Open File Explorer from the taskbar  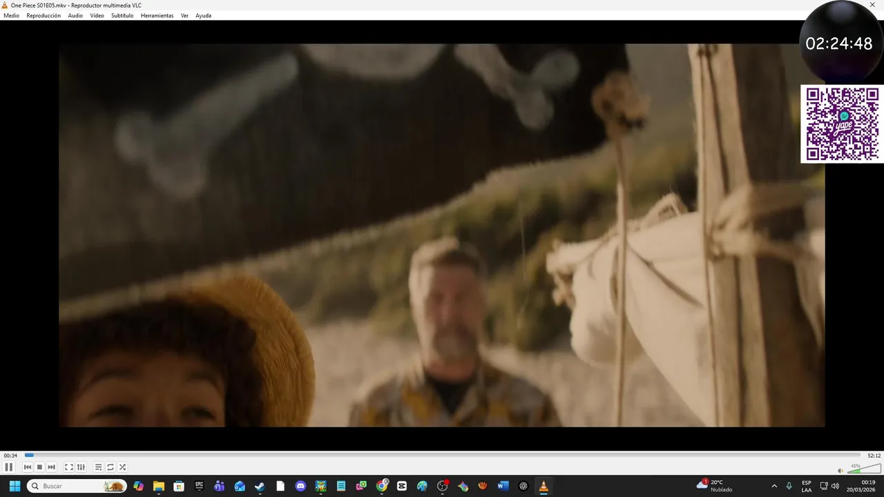159,486
